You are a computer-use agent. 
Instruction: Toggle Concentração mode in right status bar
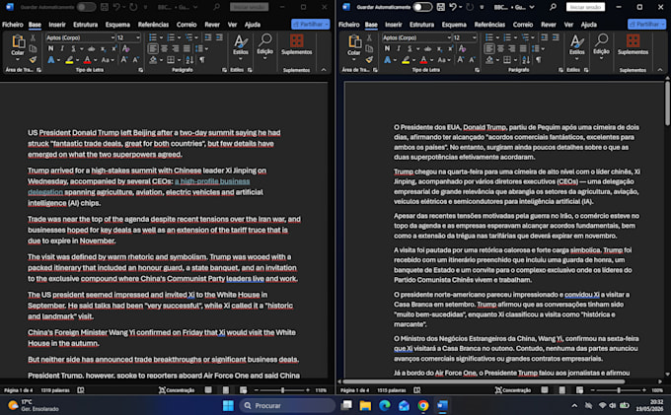[x=513, y=389]
